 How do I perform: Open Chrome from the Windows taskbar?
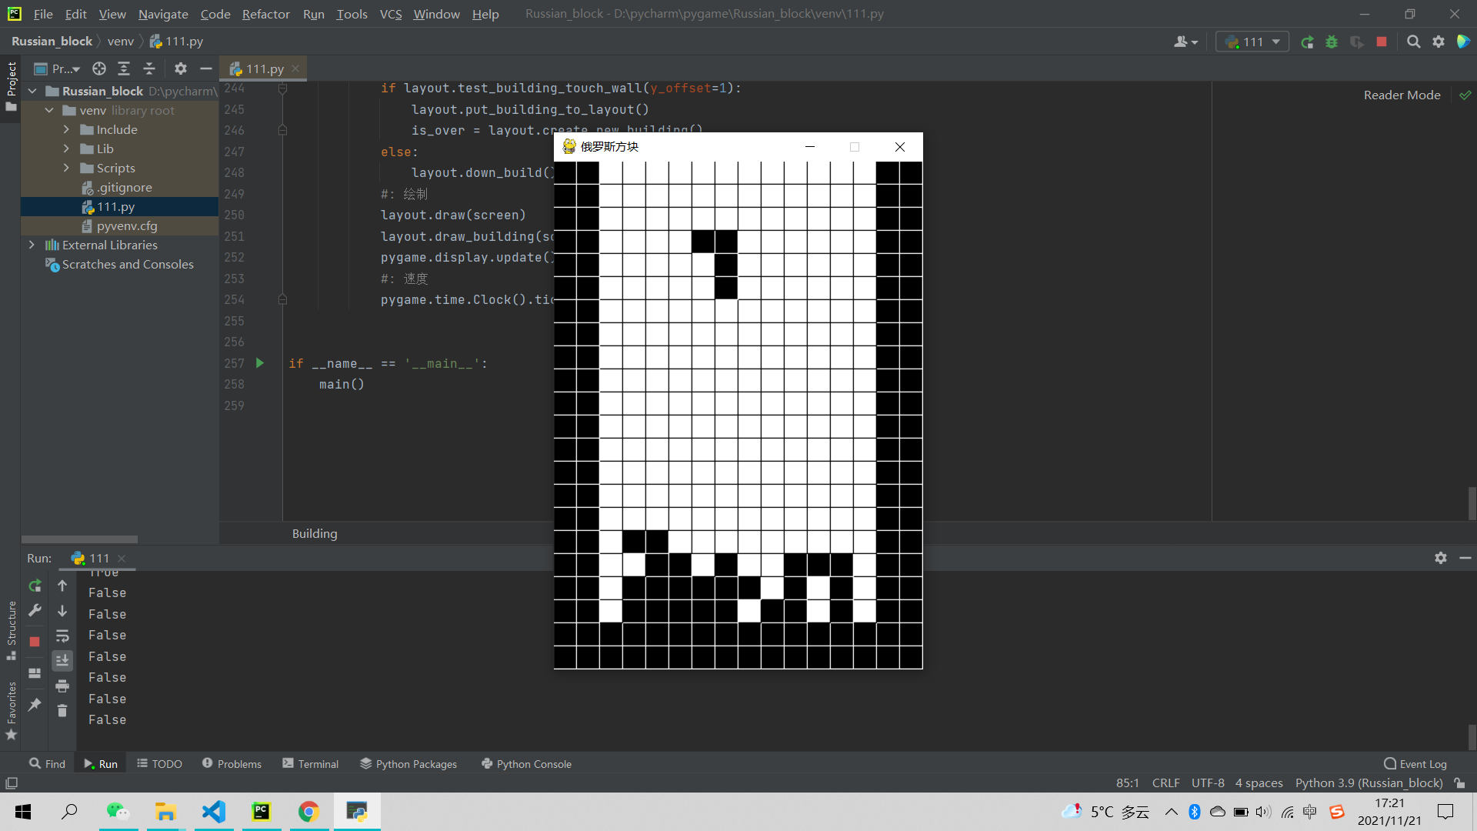[308, 812]
